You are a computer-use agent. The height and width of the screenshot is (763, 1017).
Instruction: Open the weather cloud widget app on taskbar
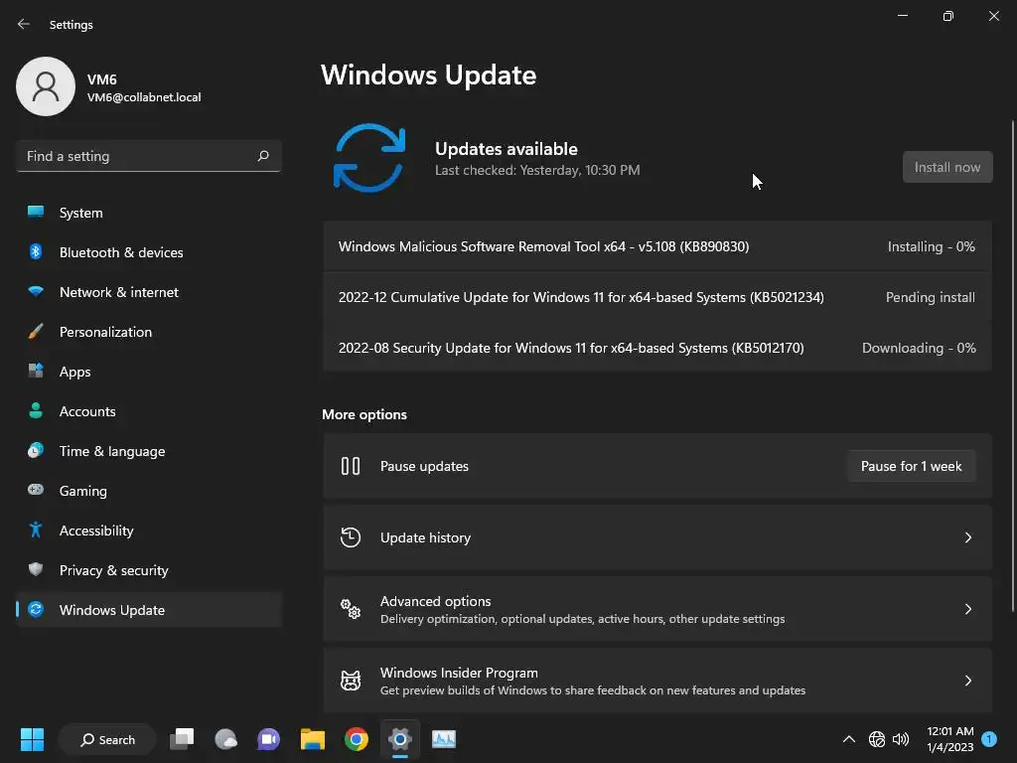tap(225, 739)
